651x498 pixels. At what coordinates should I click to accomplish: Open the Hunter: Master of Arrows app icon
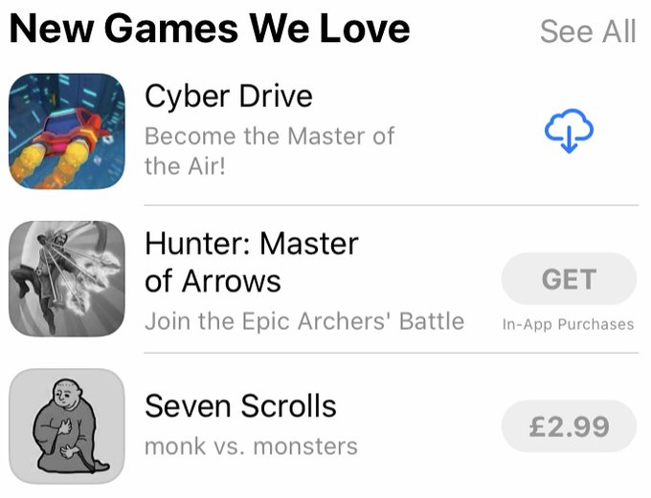tap(66, 279)
